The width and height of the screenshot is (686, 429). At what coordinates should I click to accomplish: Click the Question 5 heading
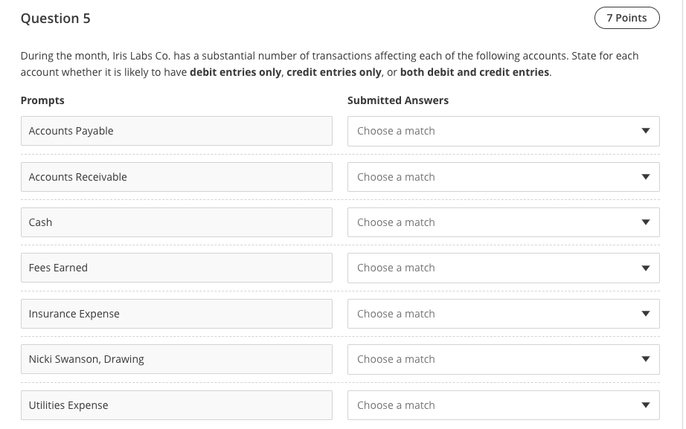[x=55, y=18]
